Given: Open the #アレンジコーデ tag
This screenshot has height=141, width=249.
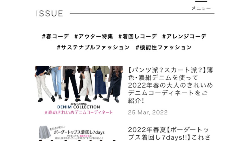Looking at the screenshot, I should [184, 37].
